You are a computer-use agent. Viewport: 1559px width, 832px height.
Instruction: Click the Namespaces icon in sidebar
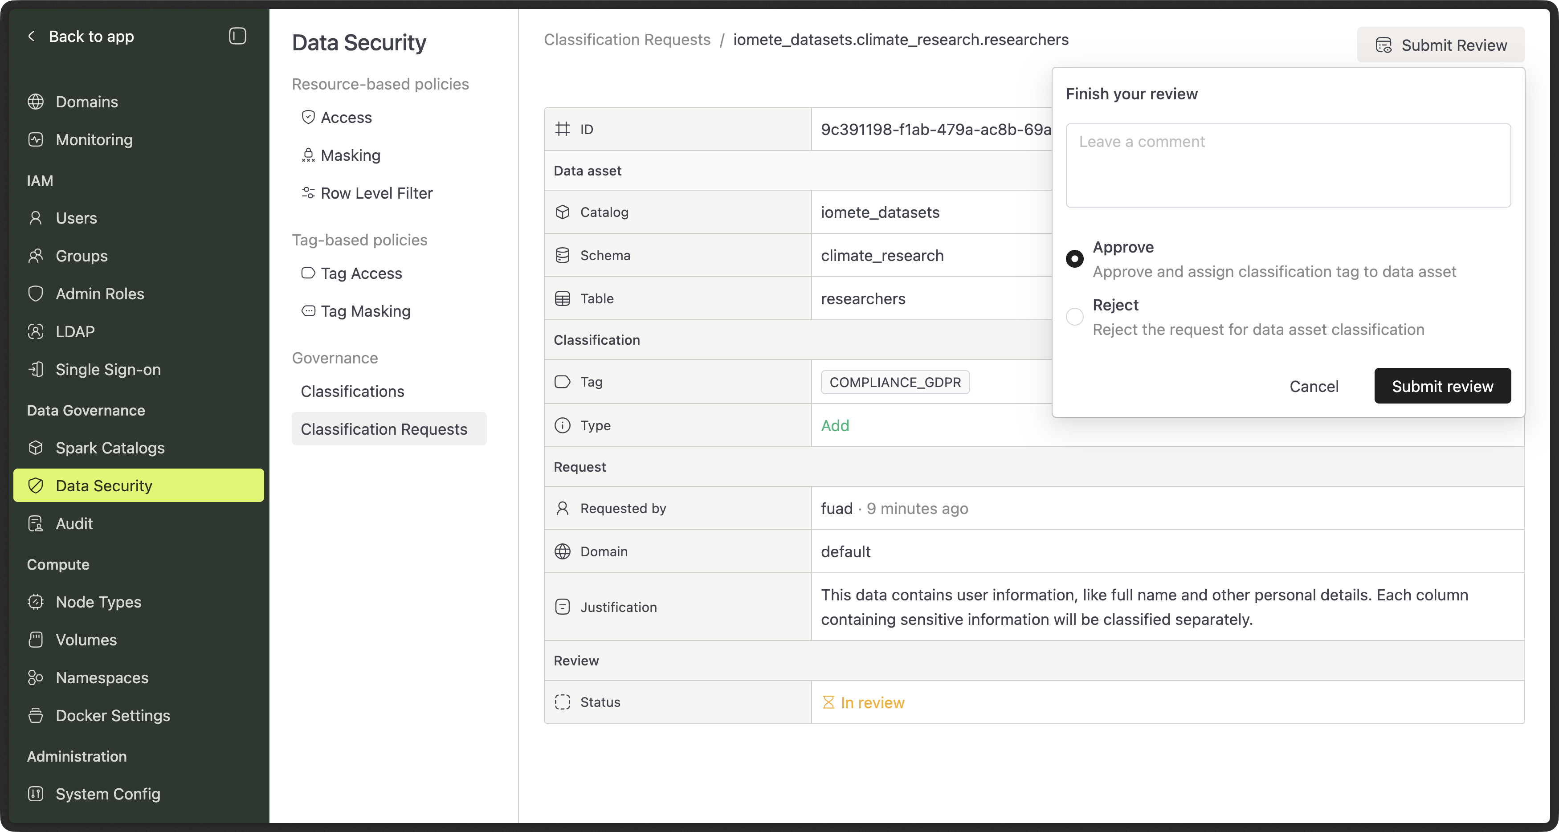point(36,678)
